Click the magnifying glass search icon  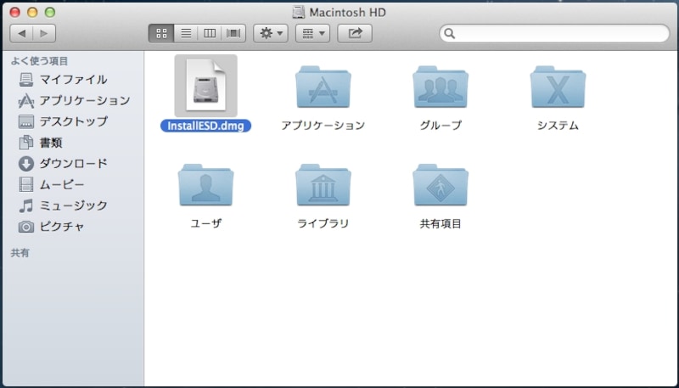coord(450,33)
